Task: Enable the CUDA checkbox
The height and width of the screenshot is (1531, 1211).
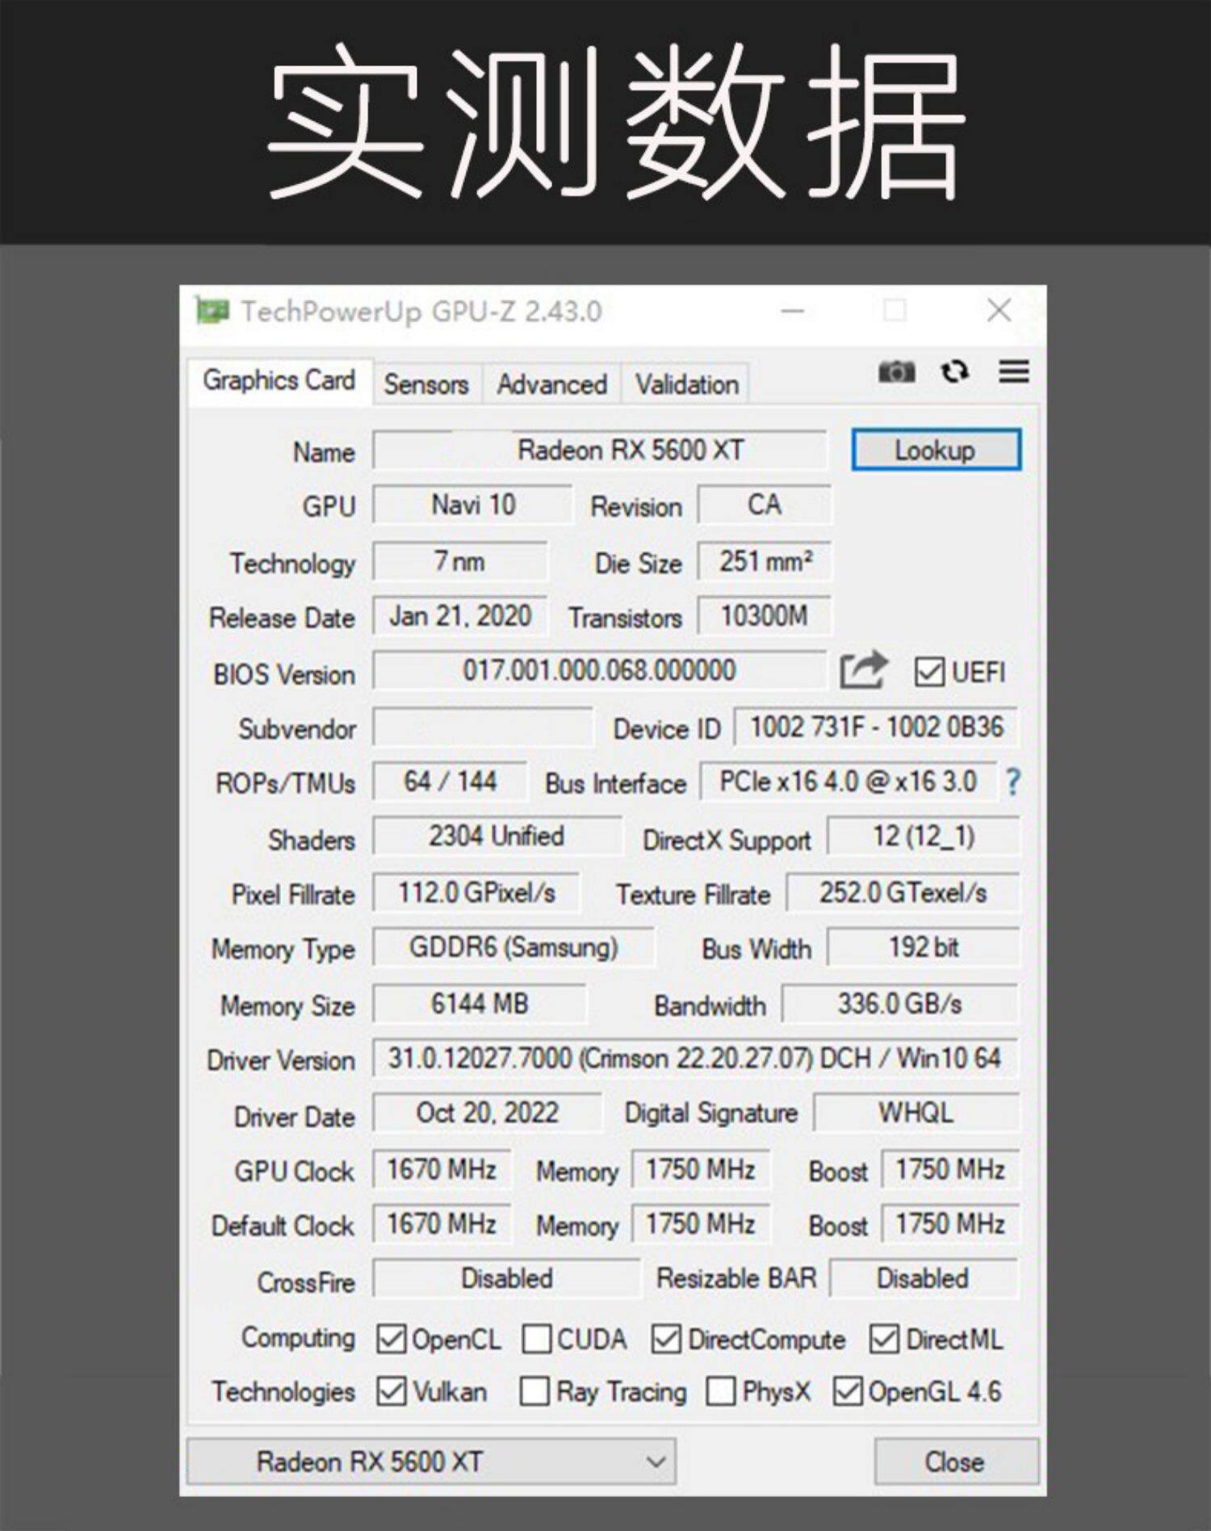Action: (537, 1339)
